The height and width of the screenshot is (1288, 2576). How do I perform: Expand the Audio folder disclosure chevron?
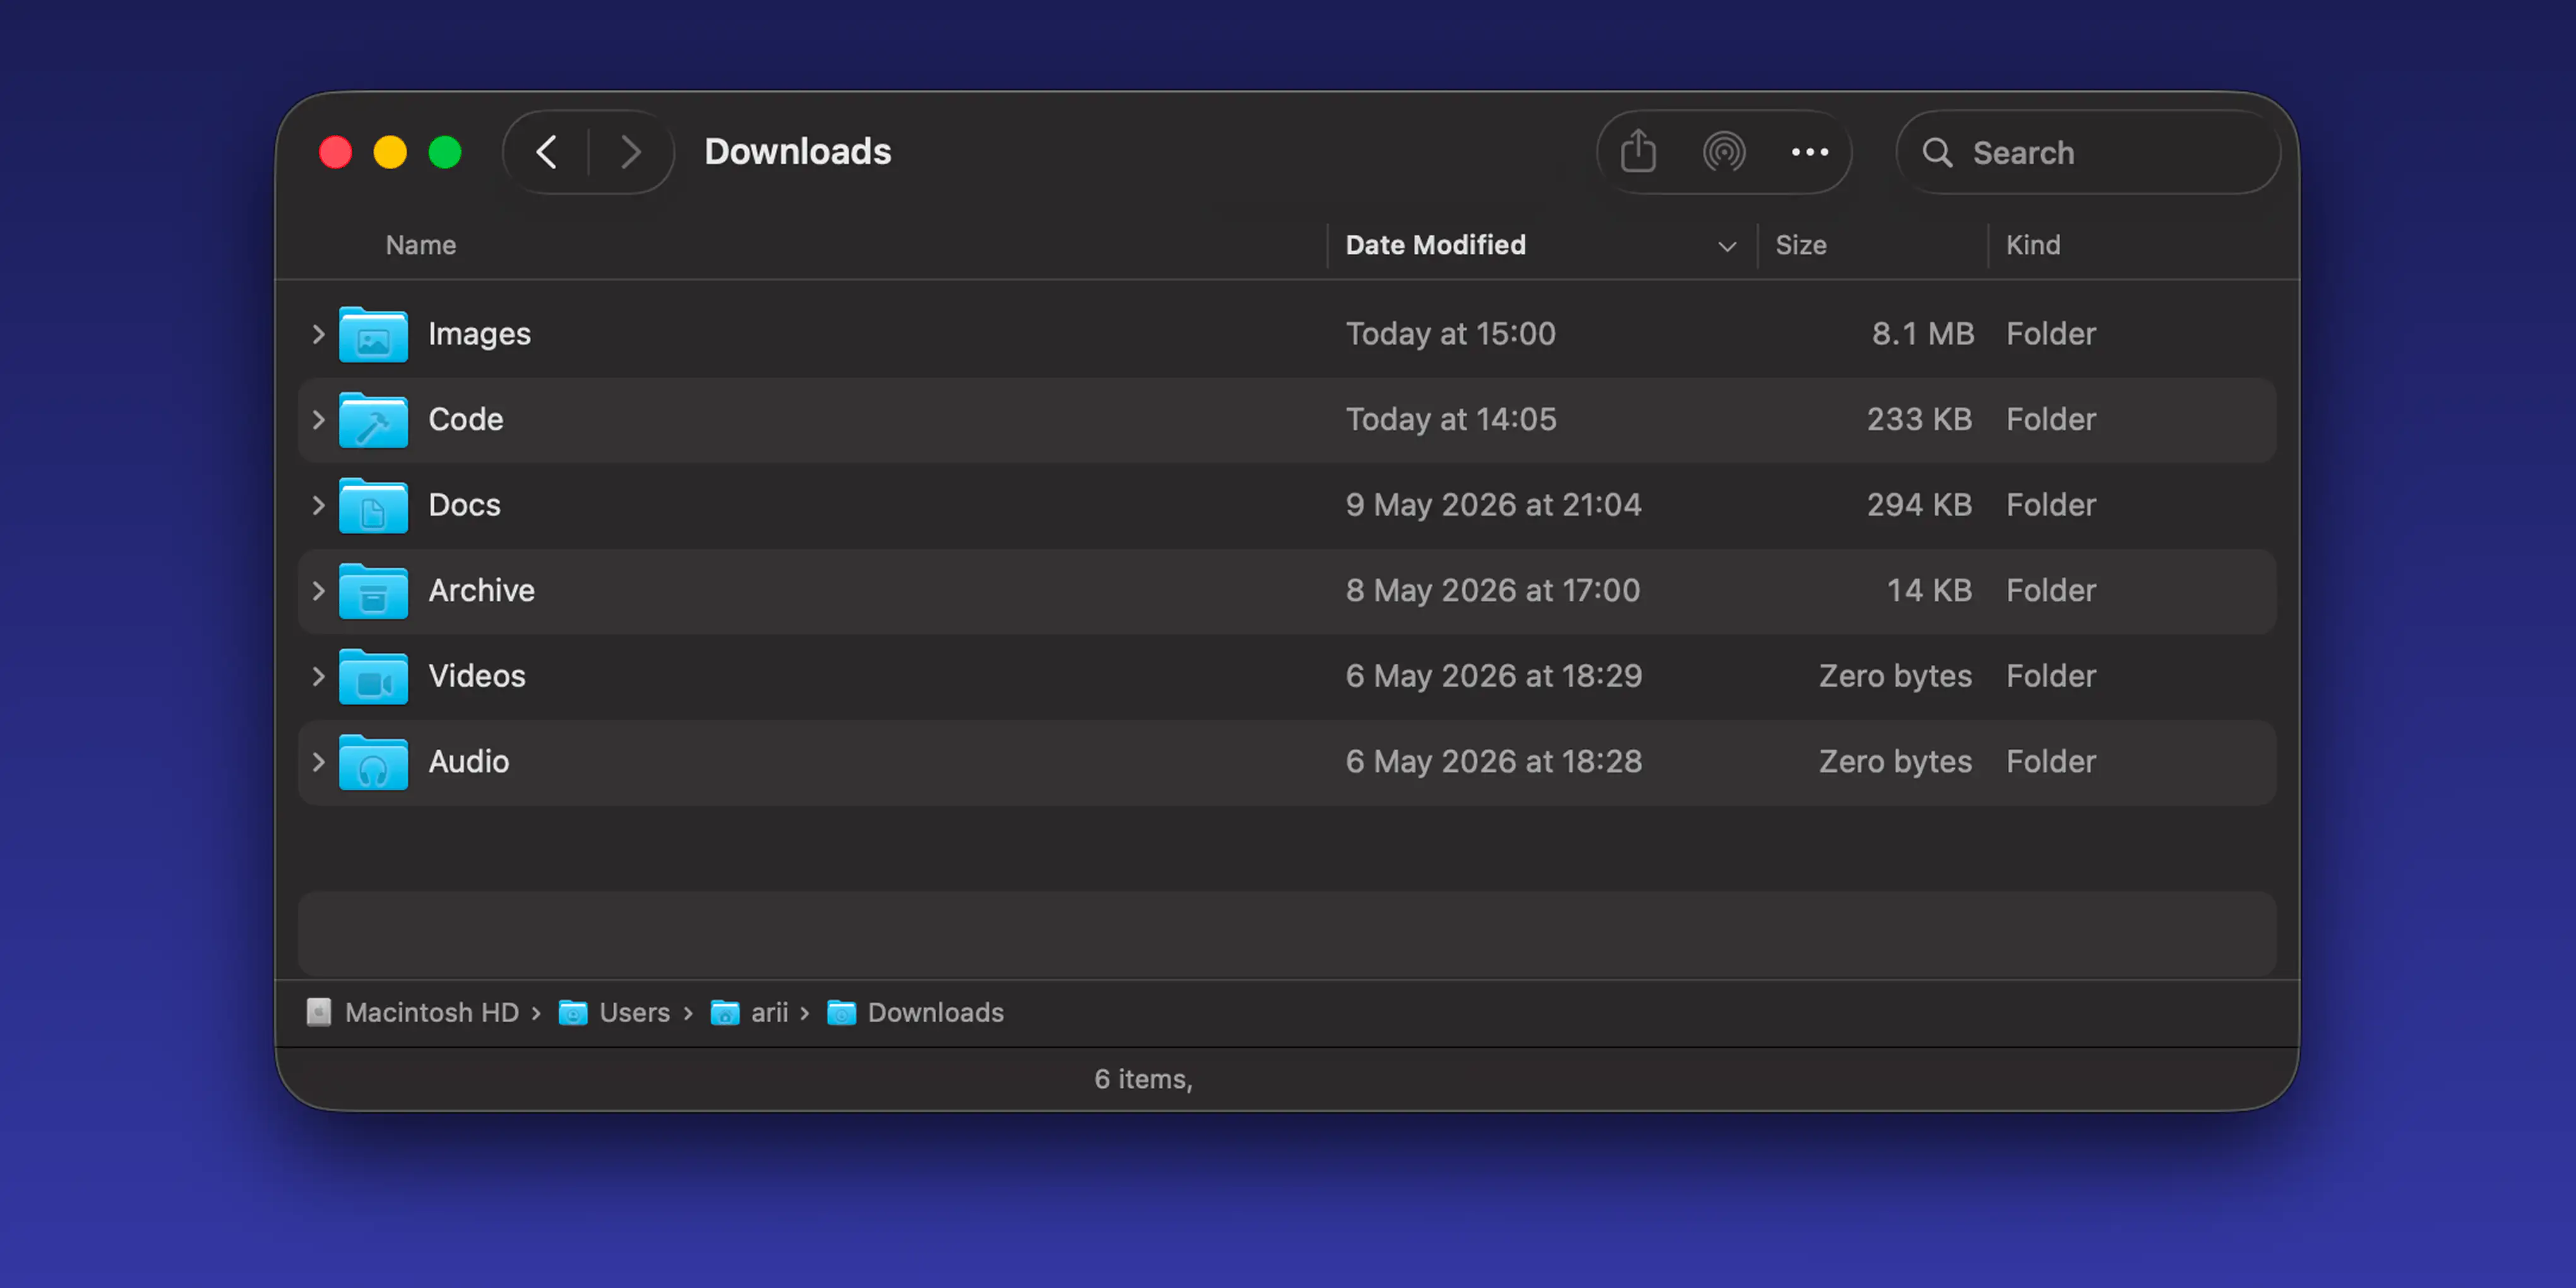point(318,762)
